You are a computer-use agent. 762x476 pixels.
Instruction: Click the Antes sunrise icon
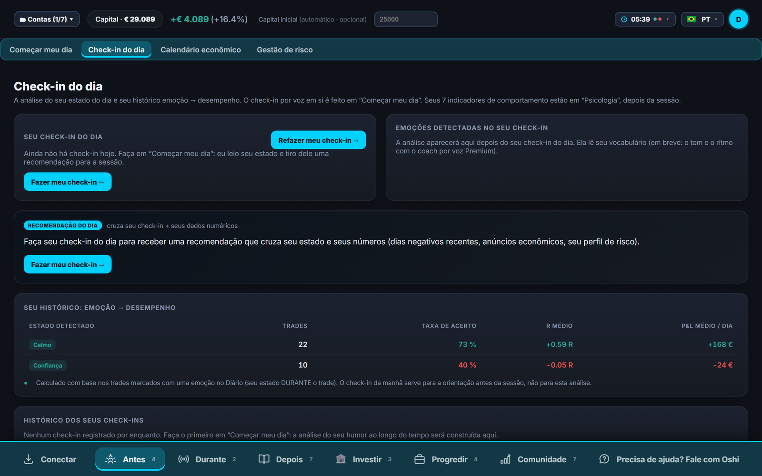click(x=110, y=459)
